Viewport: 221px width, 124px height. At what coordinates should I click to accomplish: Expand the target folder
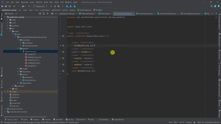tap(8, 92)
